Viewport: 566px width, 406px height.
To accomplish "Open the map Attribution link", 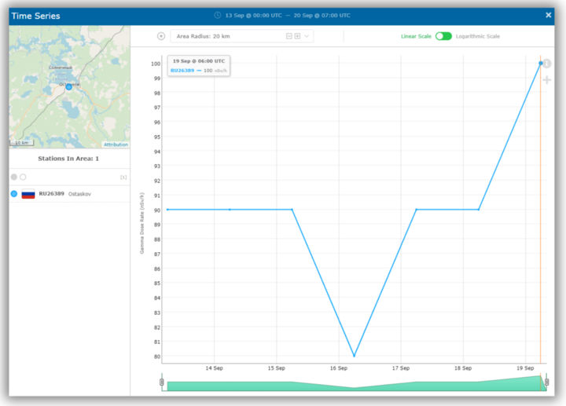I will tap(116, 144).
